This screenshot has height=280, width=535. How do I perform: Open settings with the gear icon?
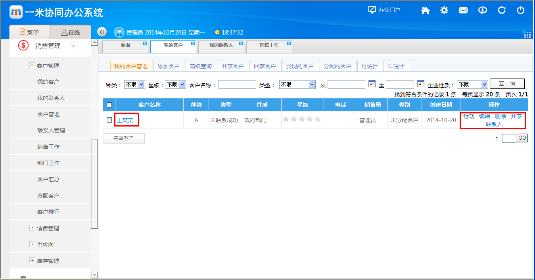pos(444,10)
